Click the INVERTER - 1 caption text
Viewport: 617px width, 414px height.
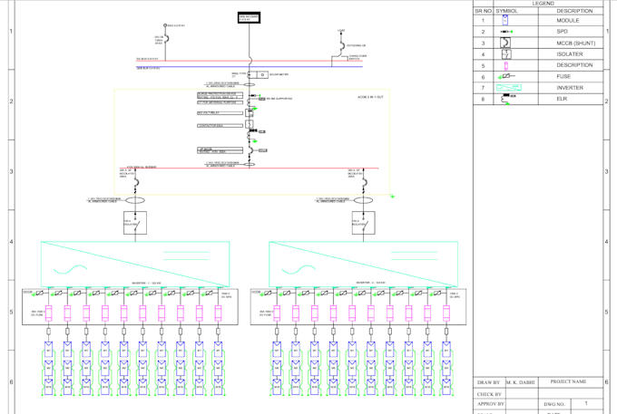click(x=146, y=283)
